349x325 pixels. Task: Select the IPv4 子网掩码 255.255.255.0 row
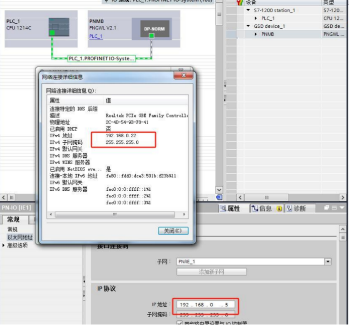click(118, 142)
